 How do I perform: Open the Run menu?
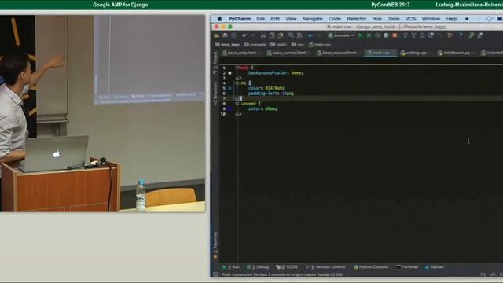pyautogui.click(x=376, y=19)
